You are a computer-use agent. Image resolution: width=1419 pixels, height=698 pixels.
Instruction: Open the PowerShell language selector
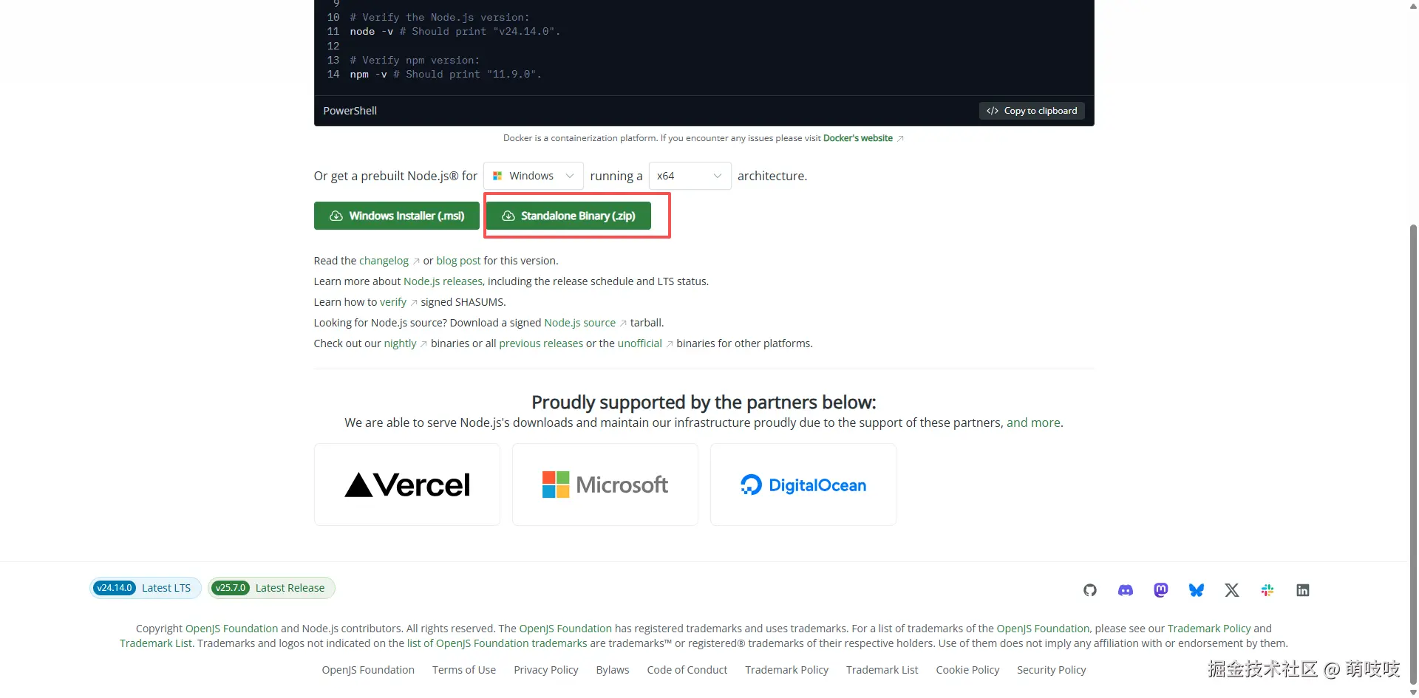pos(350,111)
